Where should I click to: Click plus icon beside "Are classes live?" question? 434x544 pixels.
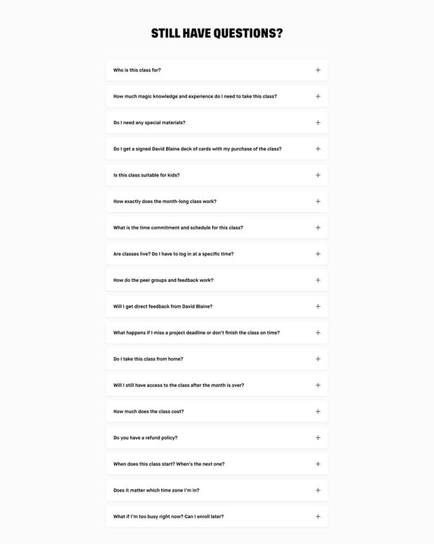coord(317,254)
